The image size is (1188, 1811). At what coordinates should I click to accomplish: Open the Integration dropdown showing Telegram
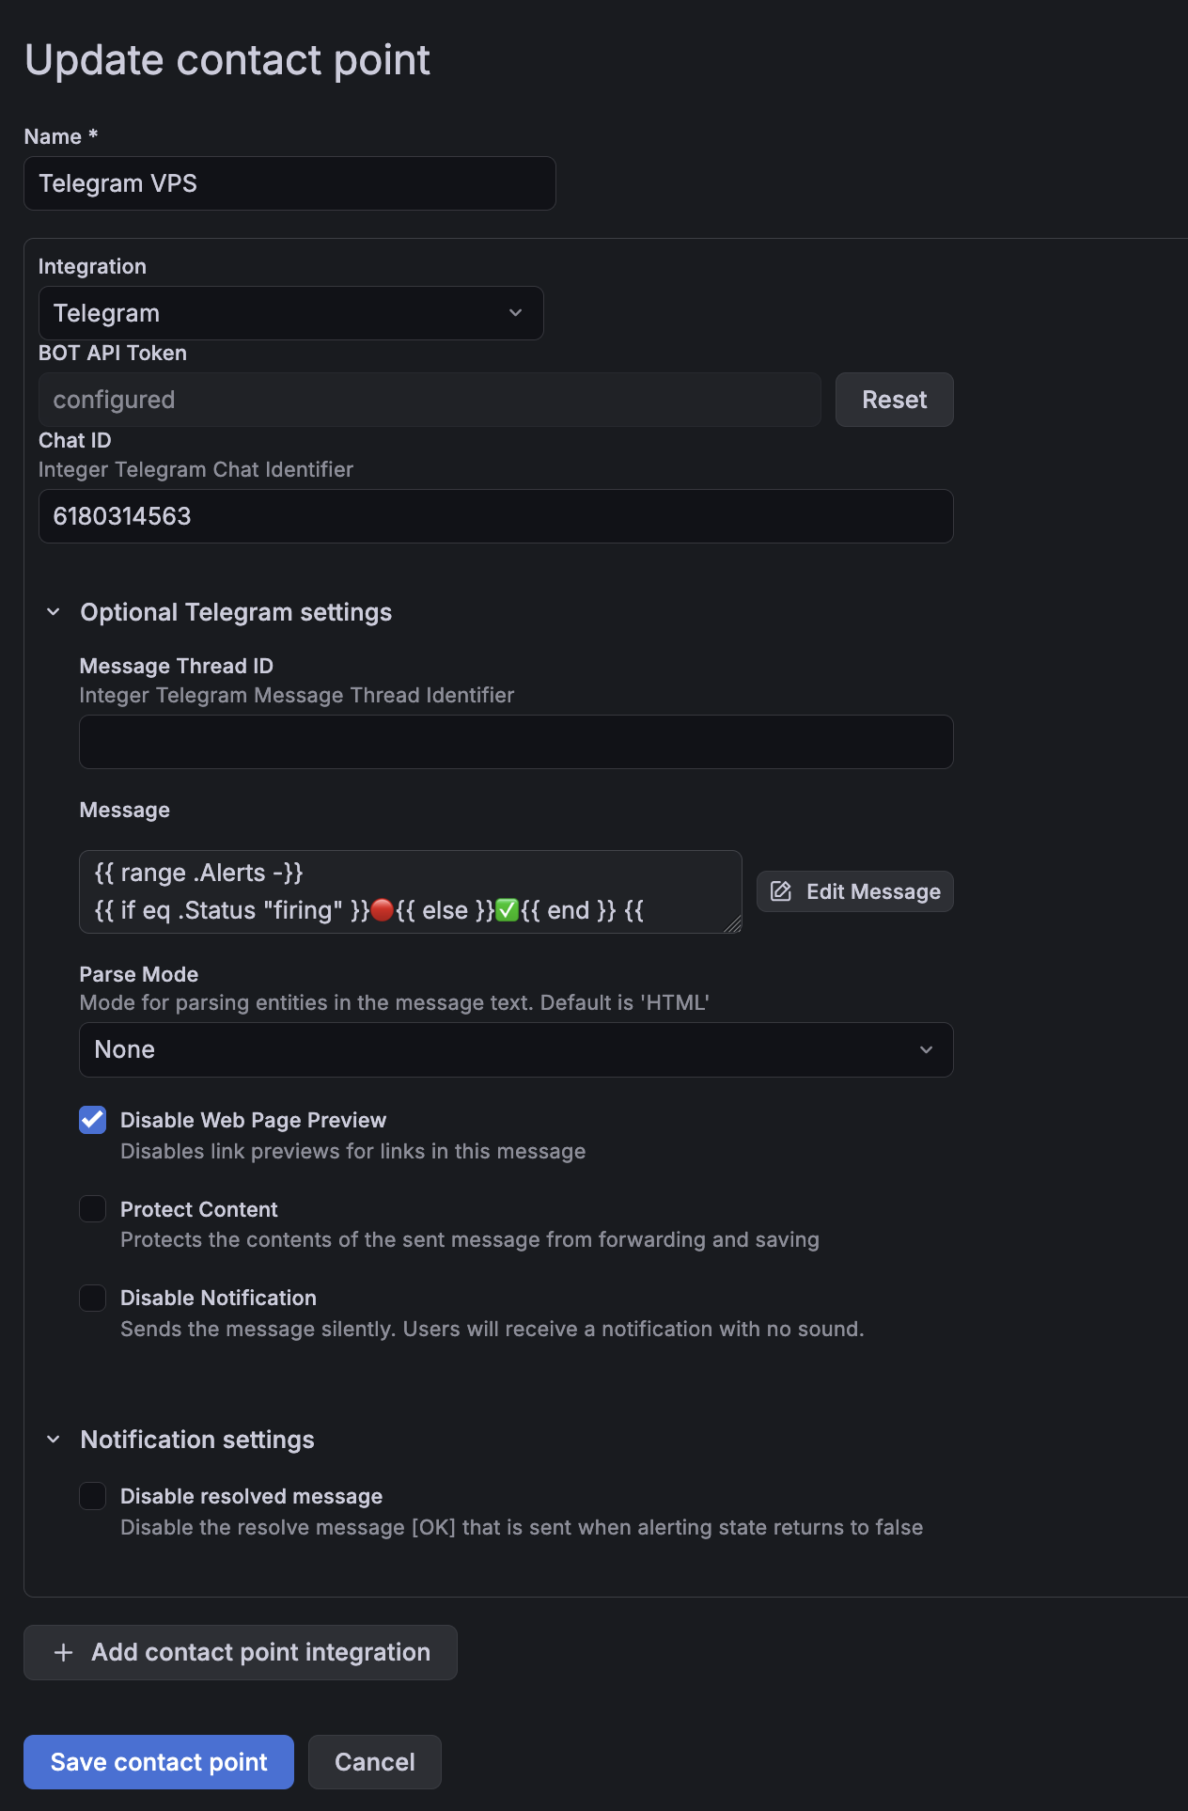click(x=290, y=313)
